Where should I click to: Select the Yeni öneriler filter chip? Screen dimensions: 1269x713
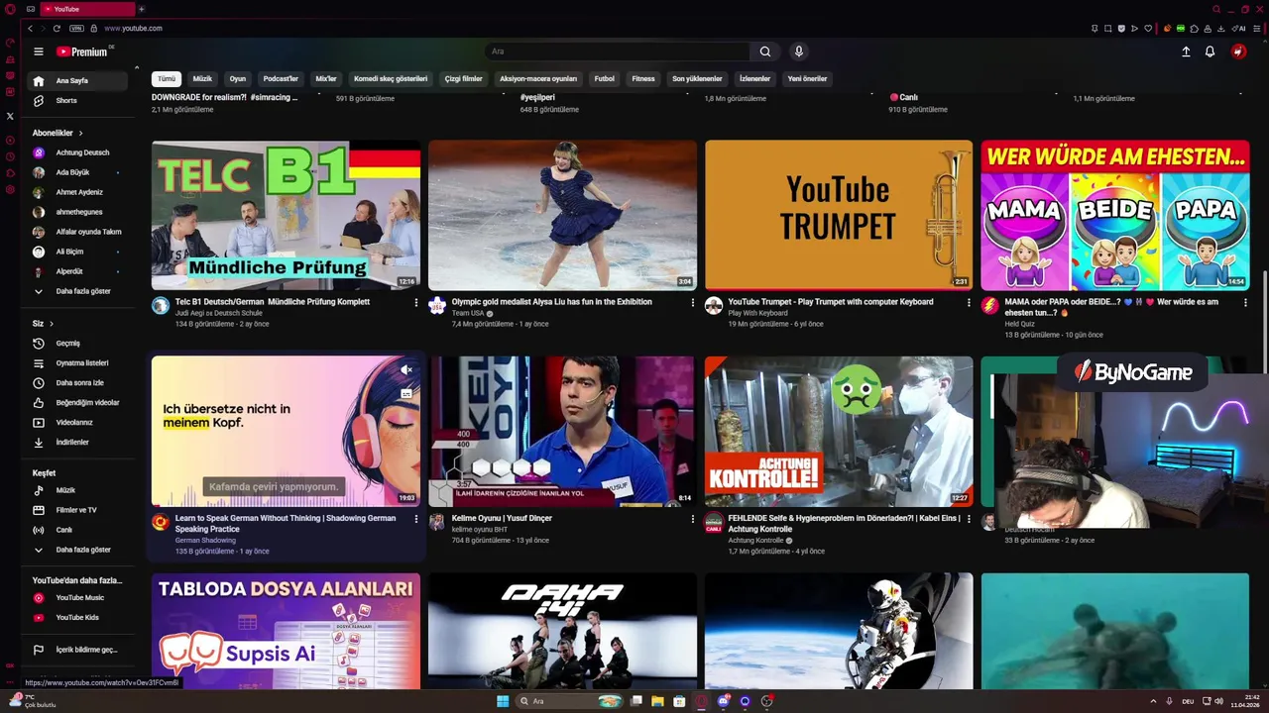[x=807, y=78]
